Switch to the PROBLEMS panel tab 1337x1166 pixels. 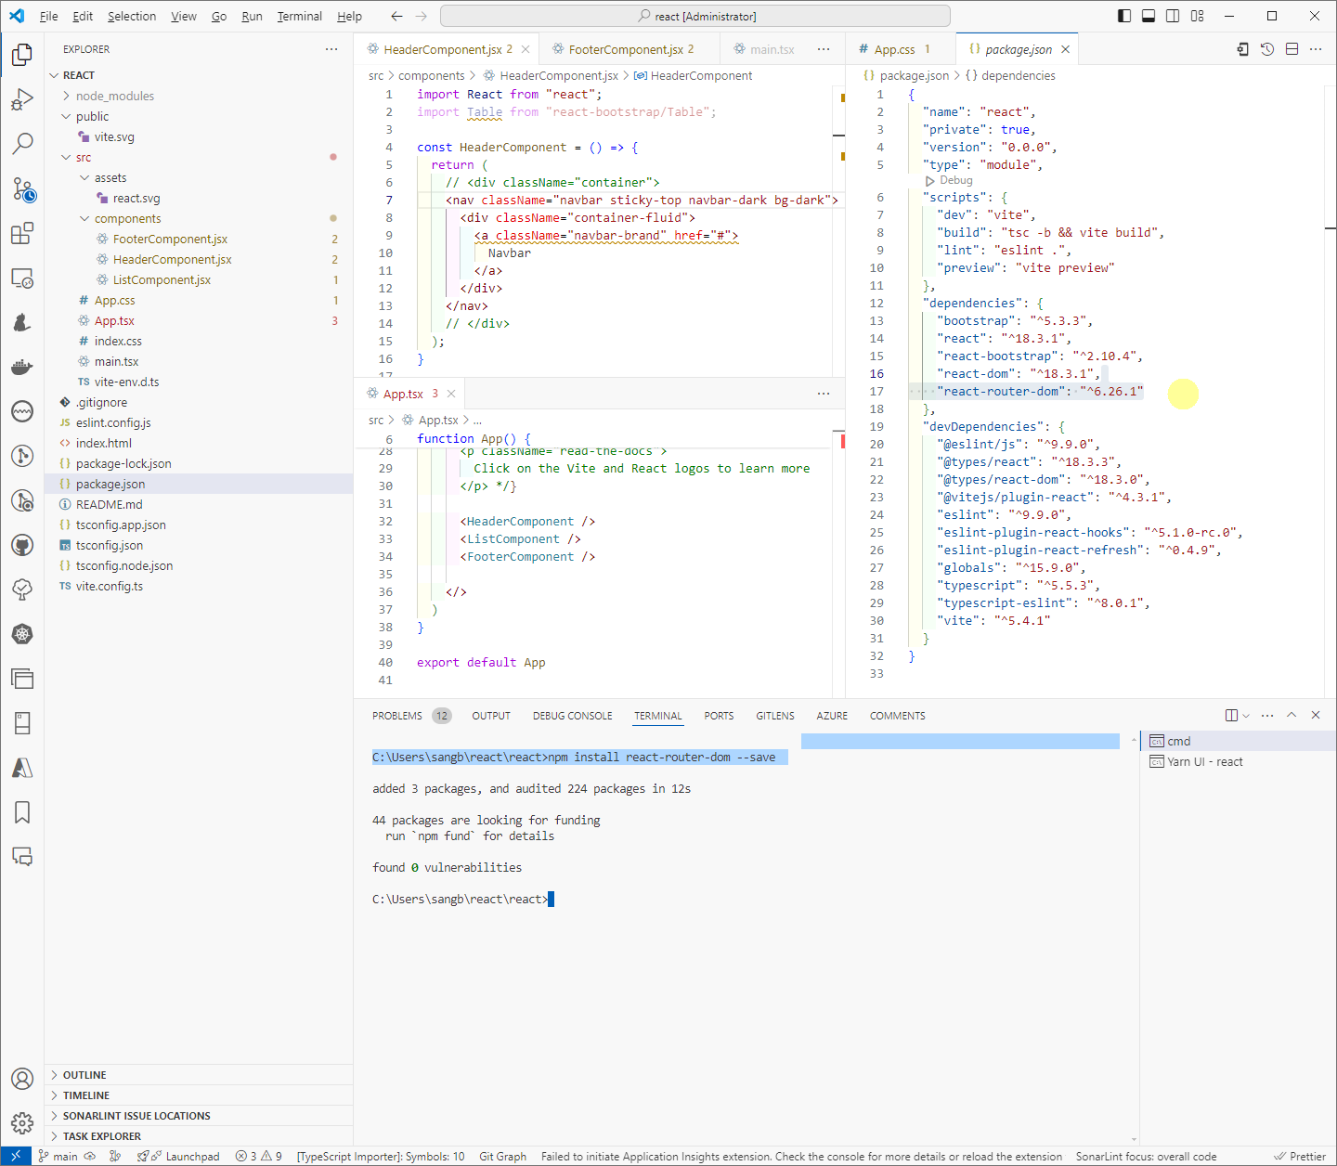[397, 716]
